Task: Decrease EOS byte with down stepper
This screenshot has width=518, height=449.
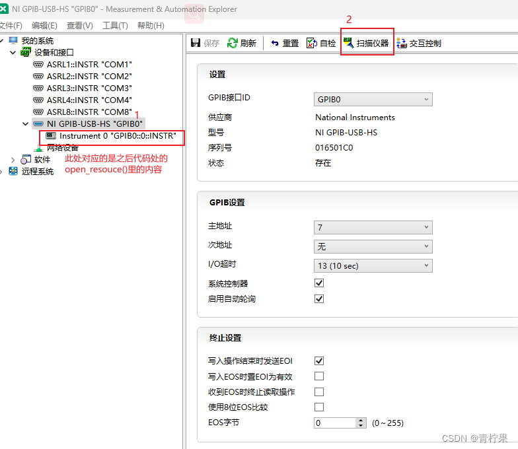Action: [x=361, y=425]
